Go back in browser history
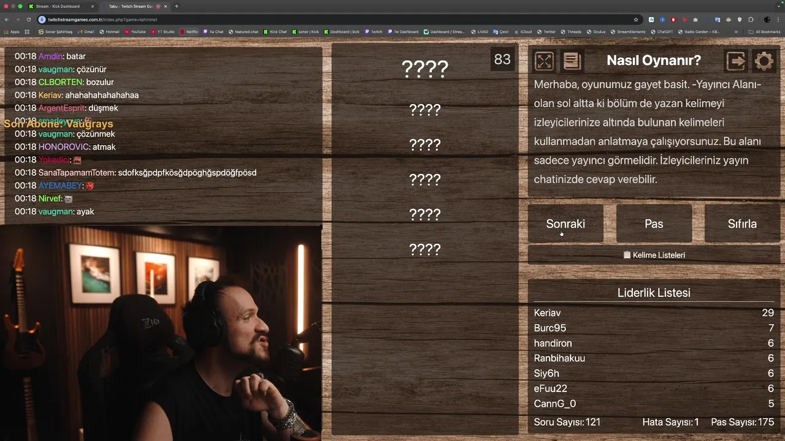 (7, 20)
